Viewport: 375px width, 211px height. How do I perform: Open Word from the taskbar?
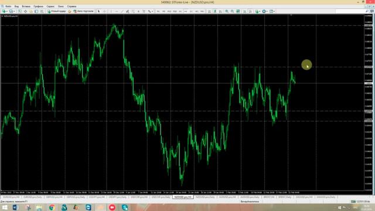coord(16,207)
